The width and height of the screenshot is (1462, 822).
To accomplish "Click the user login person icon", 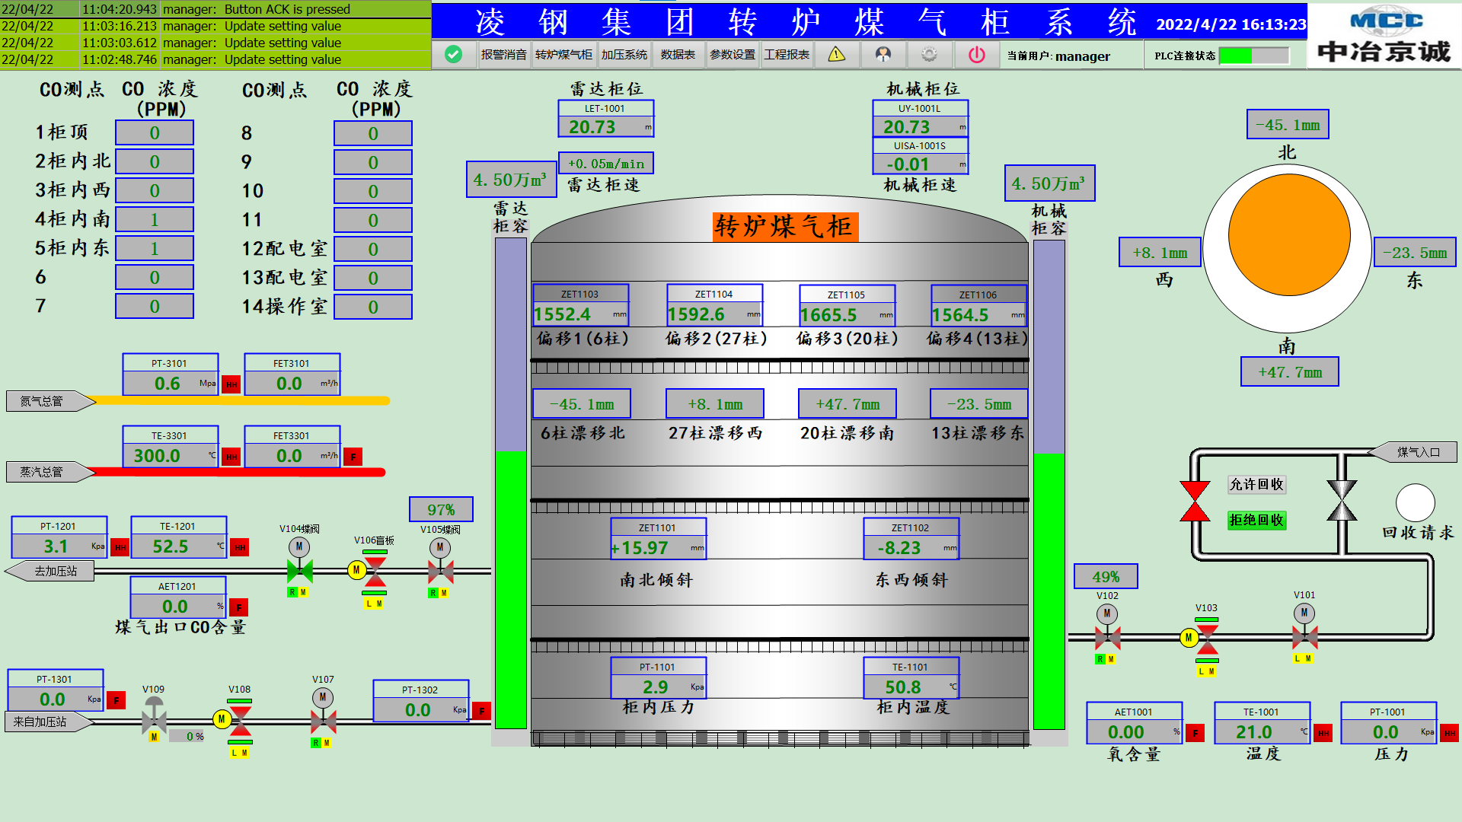I will click(883, 55).
